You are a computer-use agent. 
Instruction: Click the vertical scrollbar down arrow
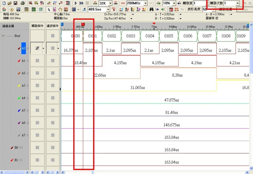click(x=251, y=168)
